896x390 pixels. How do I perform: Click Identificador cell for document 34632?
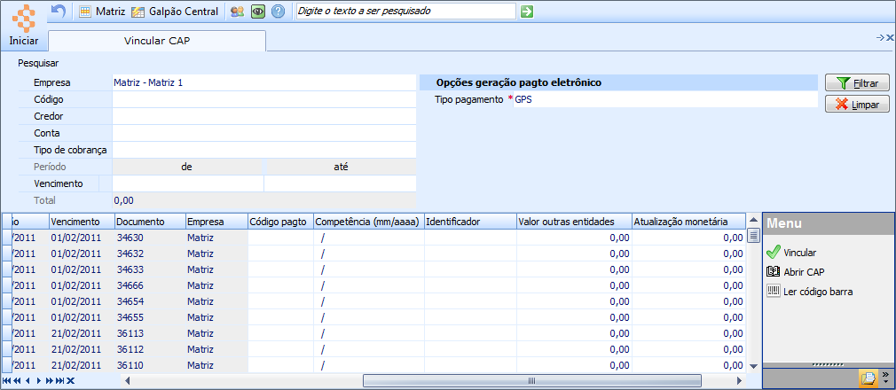(x=470, y=253)
